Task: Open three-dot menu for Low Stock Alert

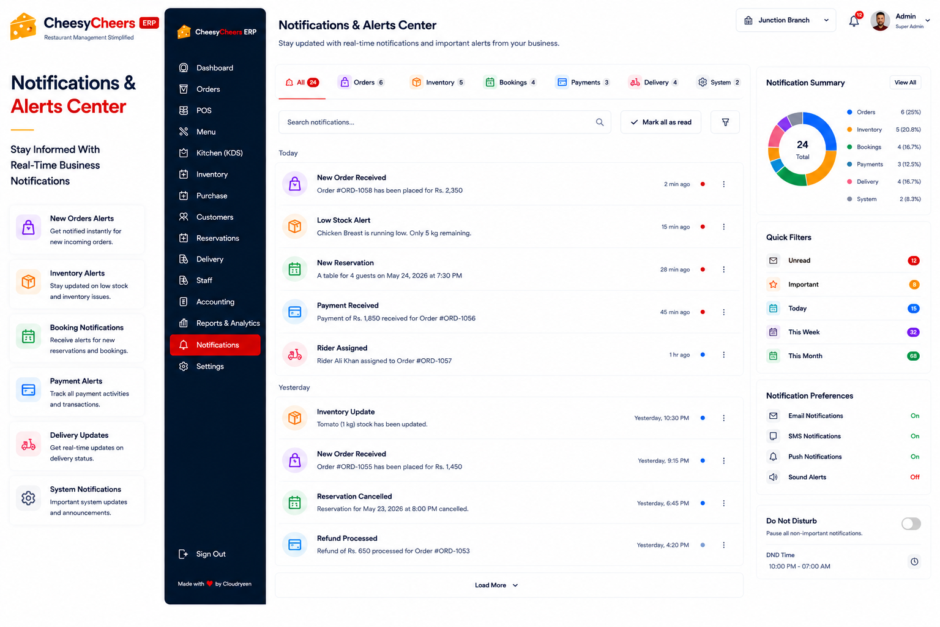Action: point(723,227)
